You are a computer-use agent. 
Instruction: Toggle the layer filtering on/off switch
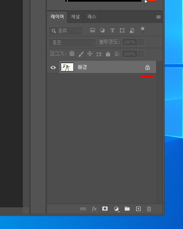click(143, 30)
